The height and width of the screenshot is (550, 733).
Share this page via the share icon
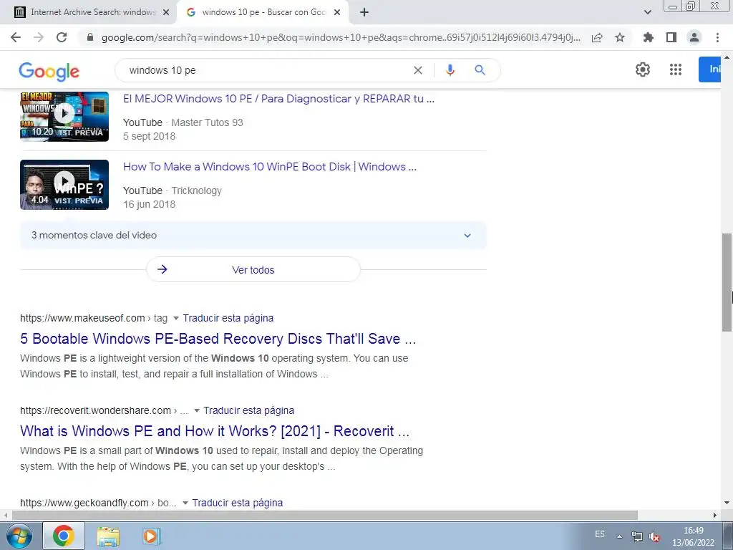(597, 37)
